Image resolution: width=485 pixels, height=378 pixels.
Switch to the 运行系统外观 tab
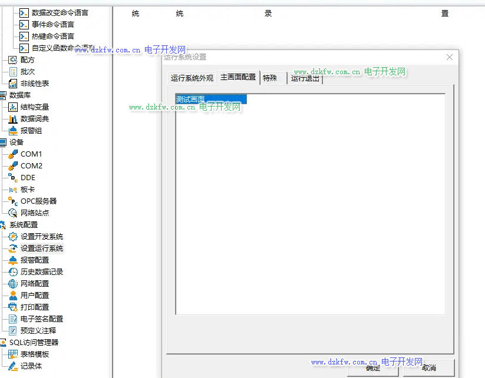[192, 78]
